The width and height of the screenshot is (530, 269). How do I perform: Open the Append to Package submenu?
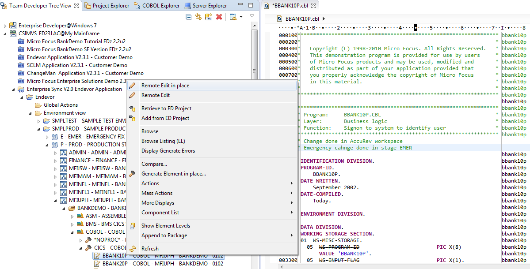(212, 235)
